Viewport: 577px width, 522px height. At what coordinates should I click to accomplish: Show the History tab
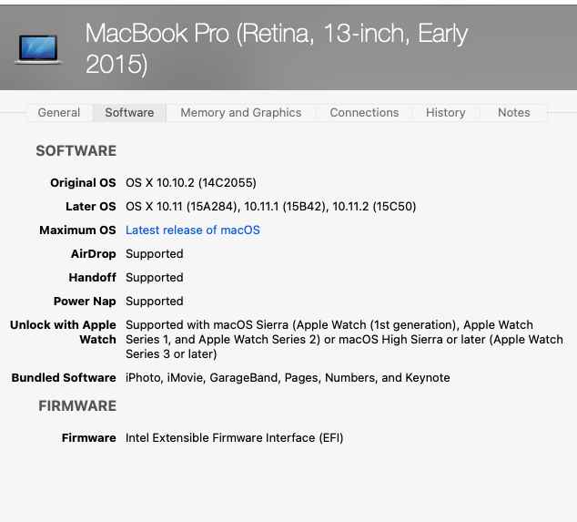click(x=446, y=113)
